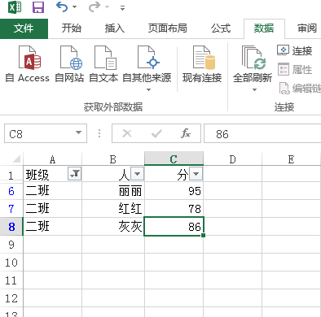Click the formula bar showing 86
Viewport: 321px width, 317px height.
tap(262, 133)
